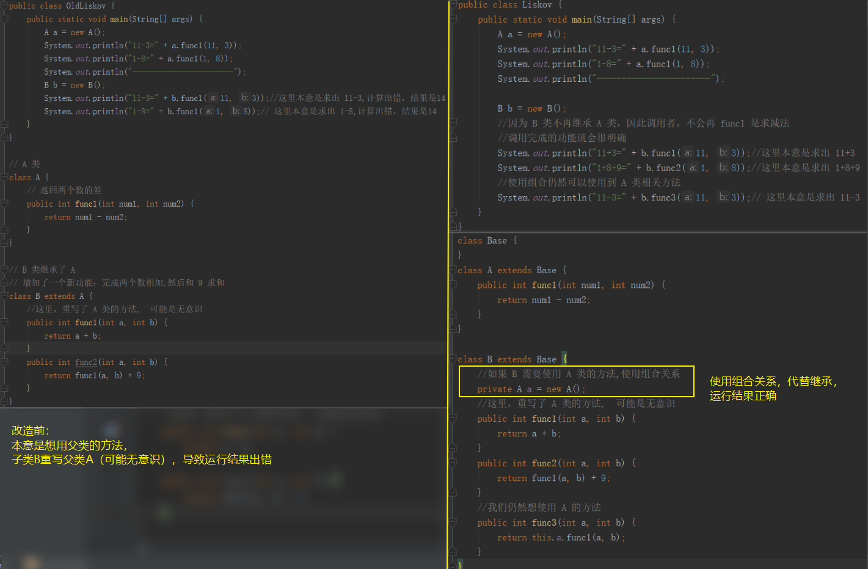Click 'B b = new B();' in left panel
Image resolution: width=868 pixels, height=569 pixels.
(75, 85)
